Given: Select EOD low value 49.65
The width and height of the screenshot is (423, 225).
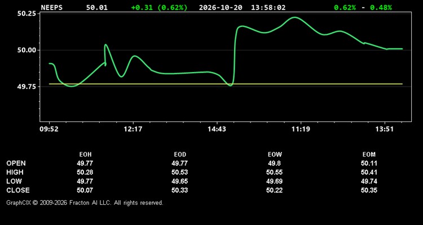Looking at the screenshot, I should tap(180, 181).
